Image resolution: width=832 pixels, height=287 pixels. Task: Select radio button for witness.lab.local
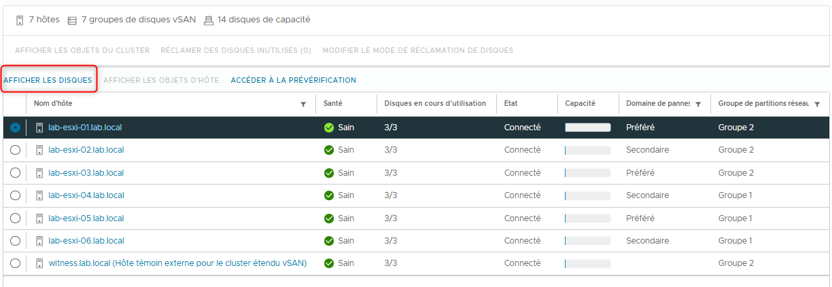click(x=15, y=263)
